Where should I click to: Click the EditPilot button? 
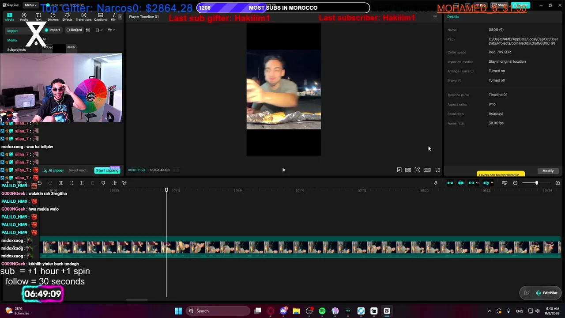546,293
